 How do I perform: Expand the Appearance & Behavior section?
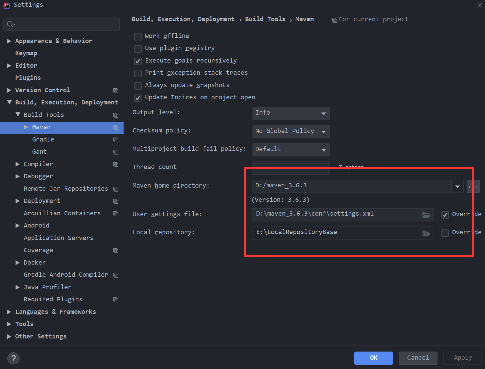(9, 41)
